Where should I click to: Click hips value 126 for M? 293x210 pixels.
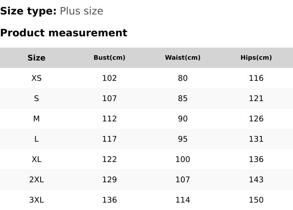(256, 119)
